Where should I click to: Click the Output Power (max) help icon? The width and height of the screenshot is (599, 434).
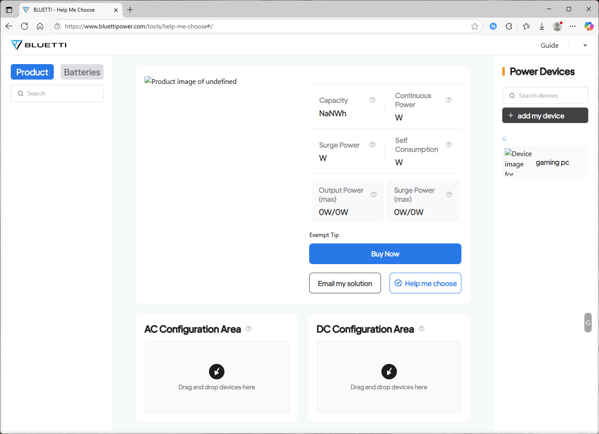(x=374, y=194)
